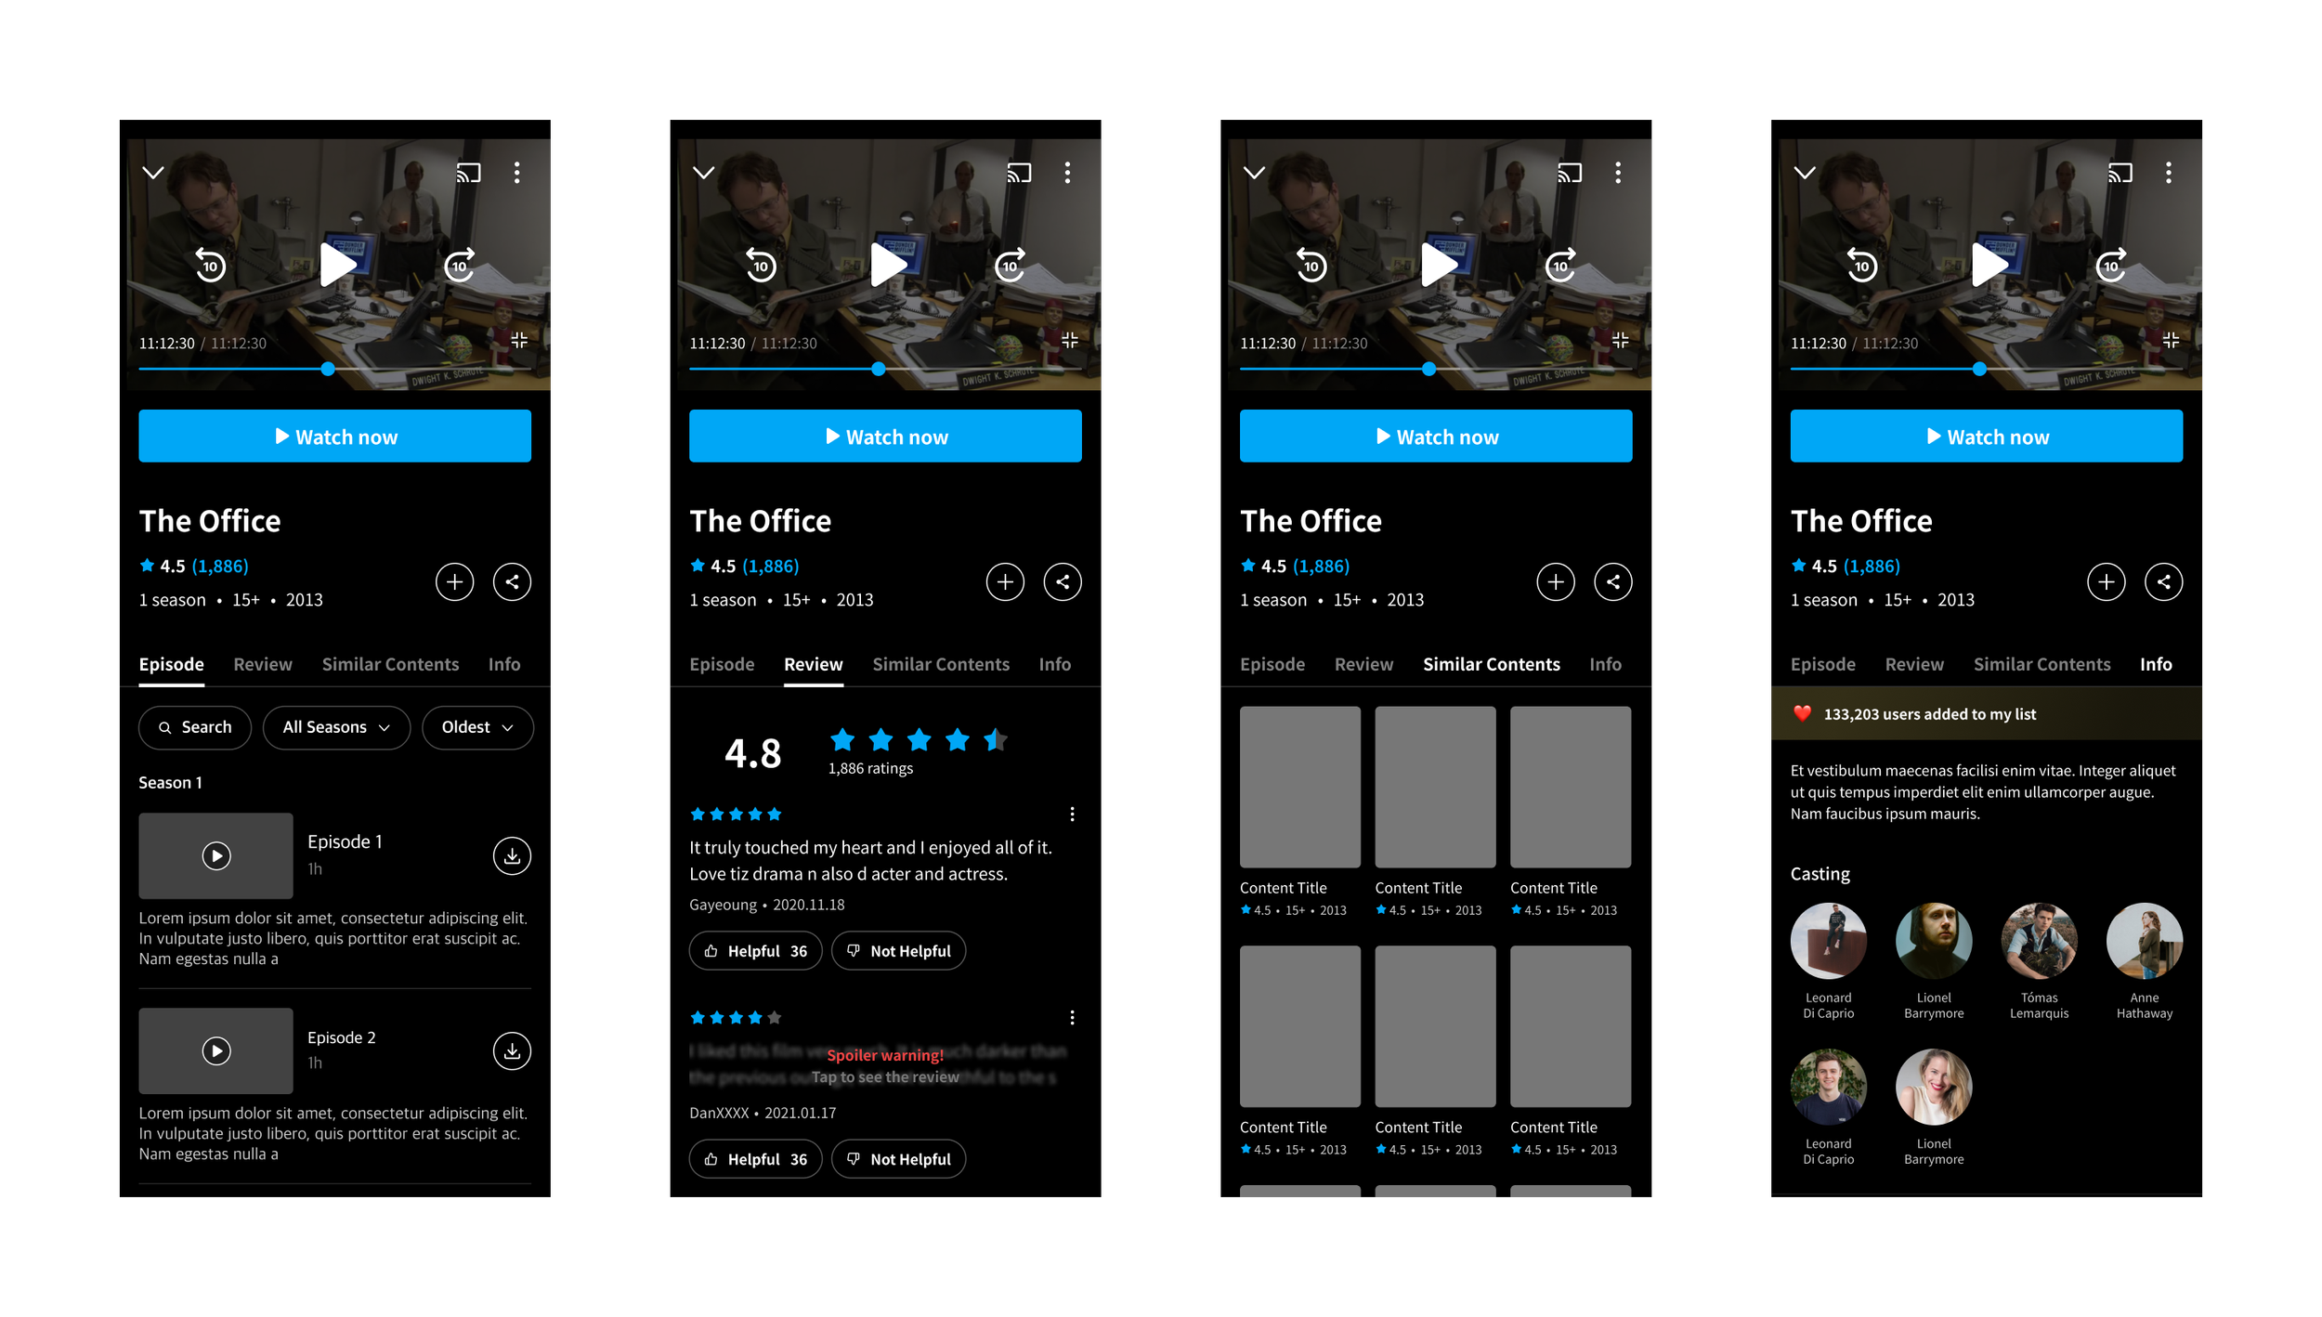Exit fullscreen on Similar Contents video

[x=1620, y=340]
